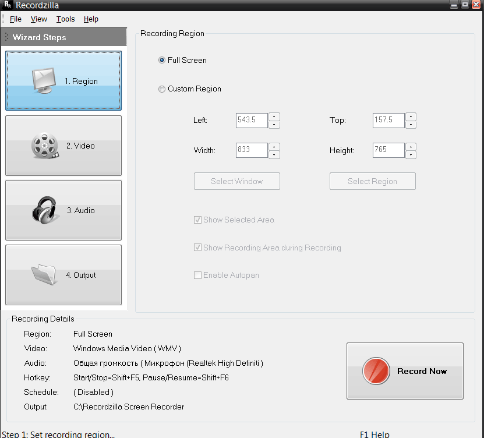
Task: Click the Select Window button
Action: click(236, 181)
